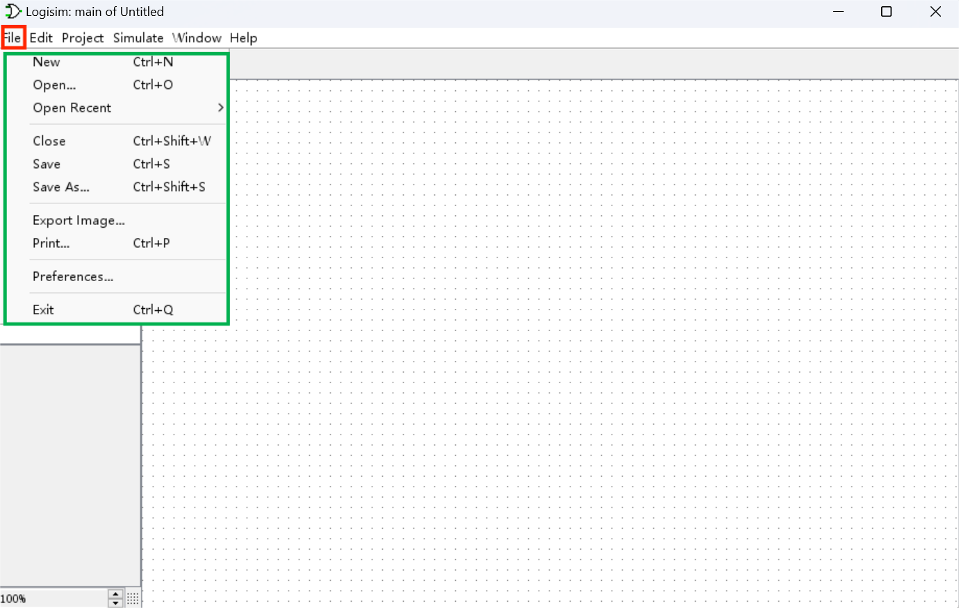Click Close in the File menu
This screenshot has width=959, height=608.
coord(49,141)
